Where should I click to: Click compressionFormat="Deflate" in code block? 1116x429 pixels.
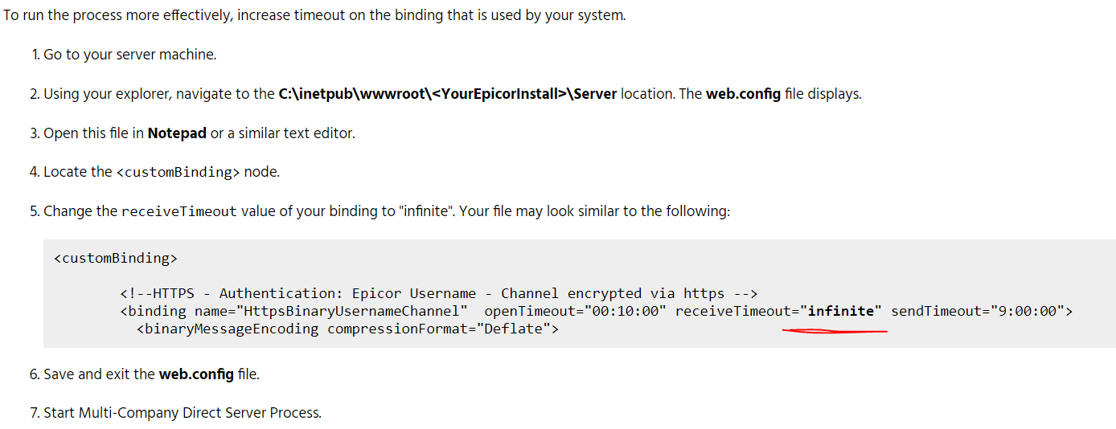pos(438,329)
